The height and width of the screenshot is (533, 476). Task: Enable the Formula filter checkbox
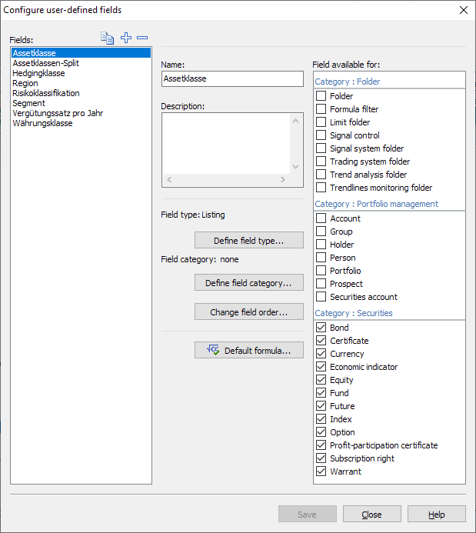321,109
